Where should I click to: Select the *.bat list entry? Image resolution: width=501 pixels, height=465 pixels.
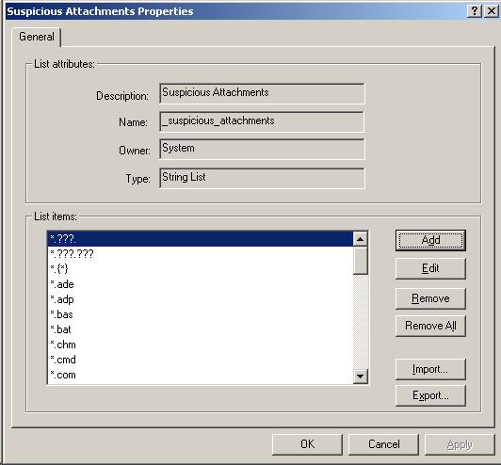click(x=200, y=329)
